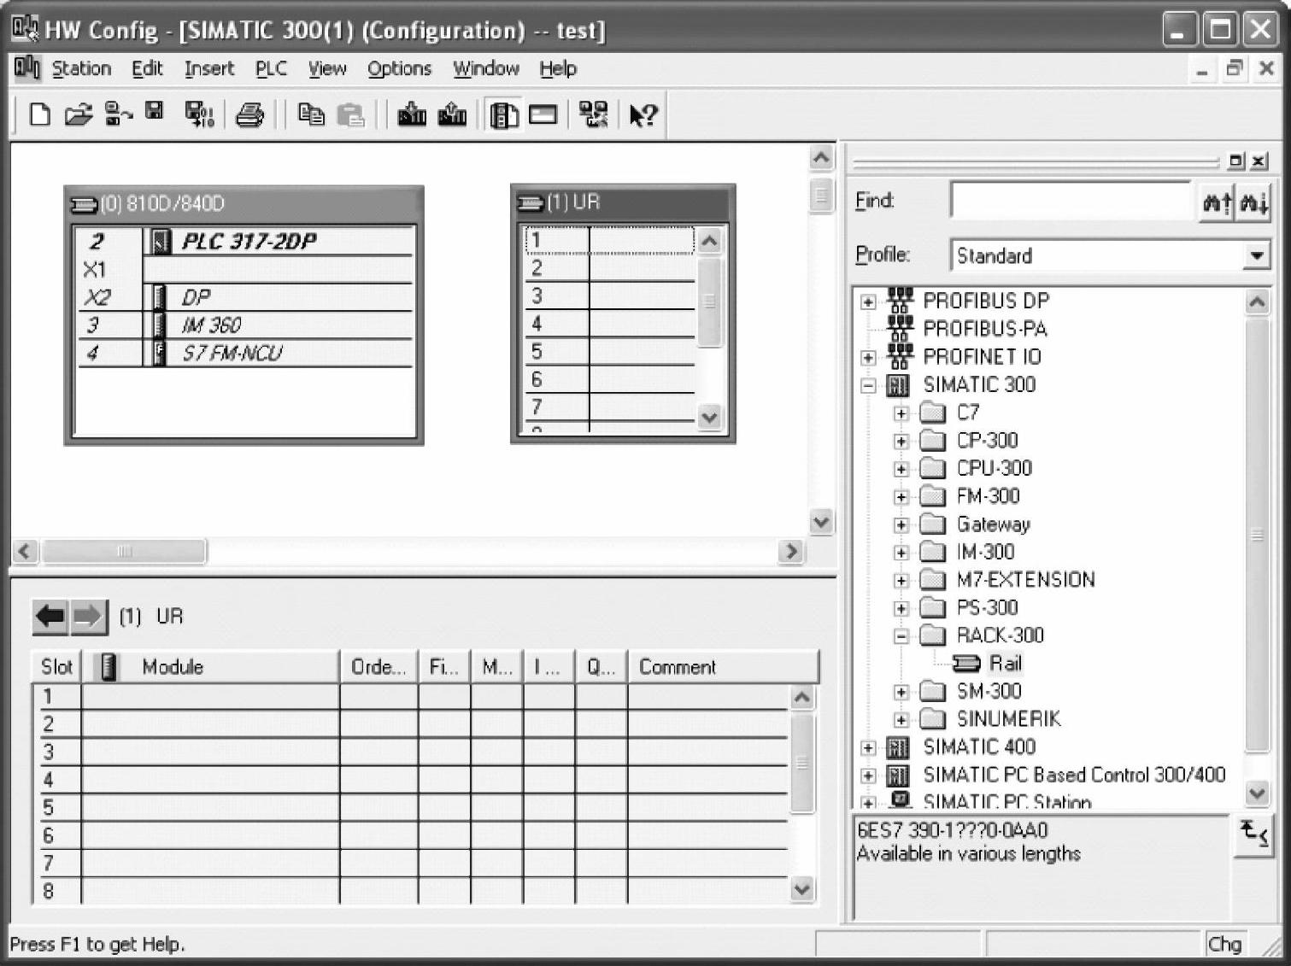Expand the CPU-300 folder

click(901, 469)
